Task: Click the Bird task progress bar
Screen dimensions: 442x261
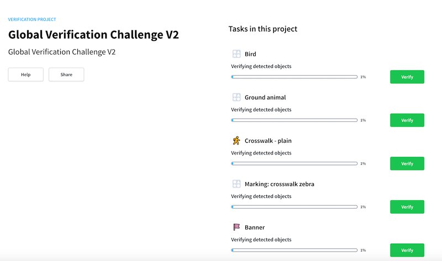Action: 294,77
